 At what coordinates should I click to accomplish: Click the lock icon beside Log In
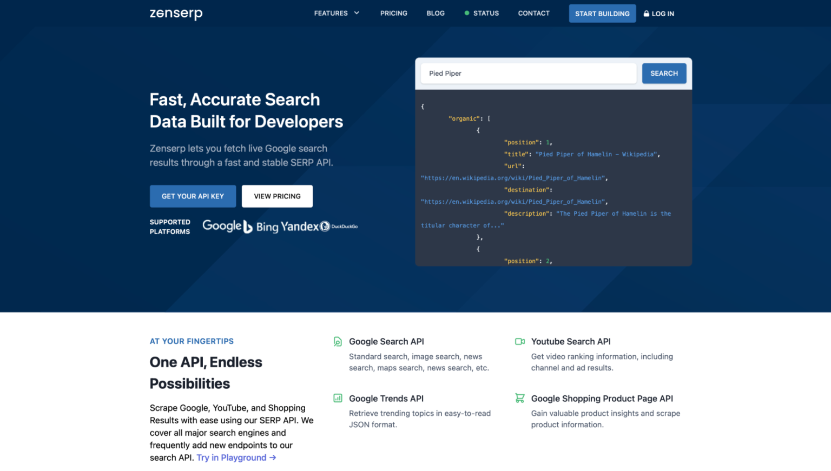646,14
